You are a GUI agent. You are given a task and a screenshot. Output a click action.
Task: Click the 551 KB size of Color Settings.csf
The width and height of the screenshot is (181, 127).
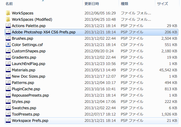[171, 45]
